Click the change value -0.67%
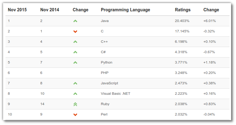Image resolution: width=236 pixels, height=125 pixels. [x=209, y=52]
